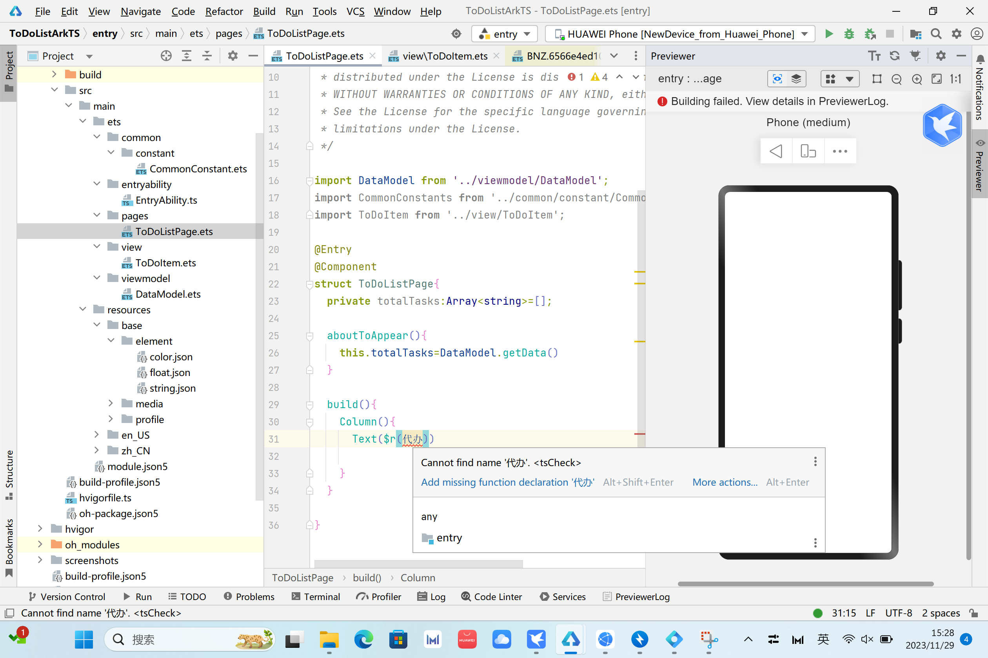
Task: Open IDE settings gear in top toolbar
Action: point(957,34)
